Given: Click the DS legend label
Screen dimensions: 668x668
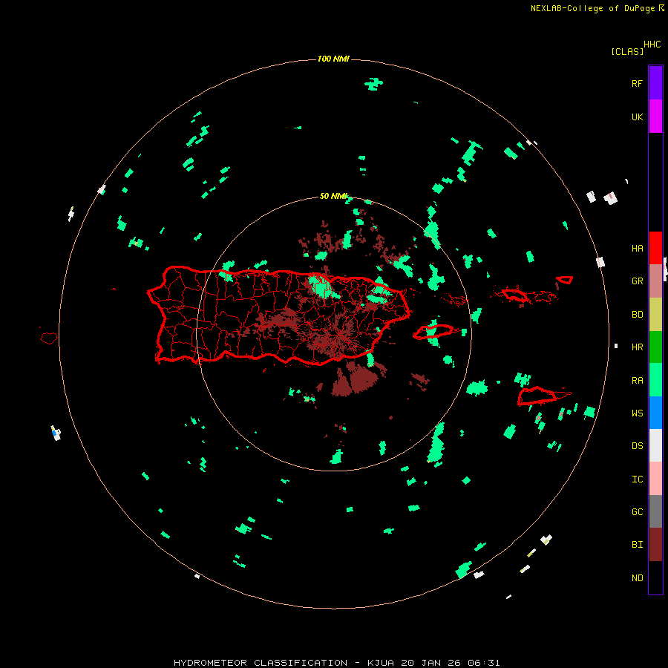Looking at the screenshot, I should coord(637,446).
